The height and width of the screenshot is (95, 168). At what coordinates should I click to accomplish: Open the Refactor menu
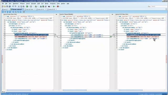tap(22, 3)
